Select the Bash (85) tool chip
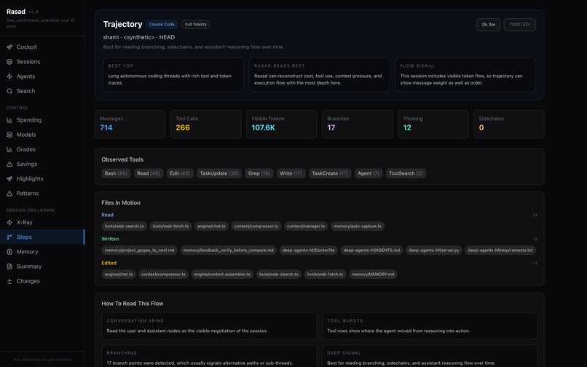 (x=116, y=173)
